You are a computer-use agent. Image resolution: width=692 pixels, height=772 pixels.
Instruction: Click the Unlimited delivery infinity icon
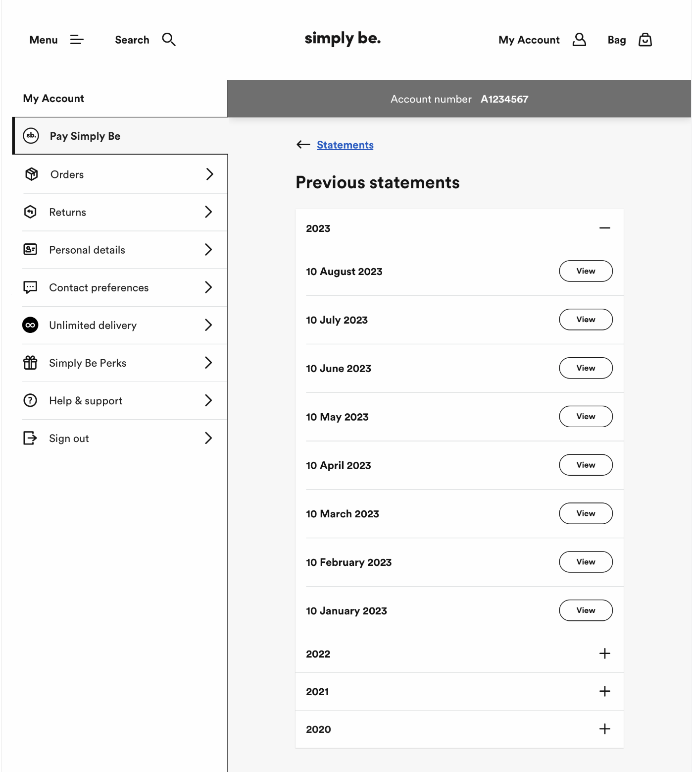pos(30,325)
